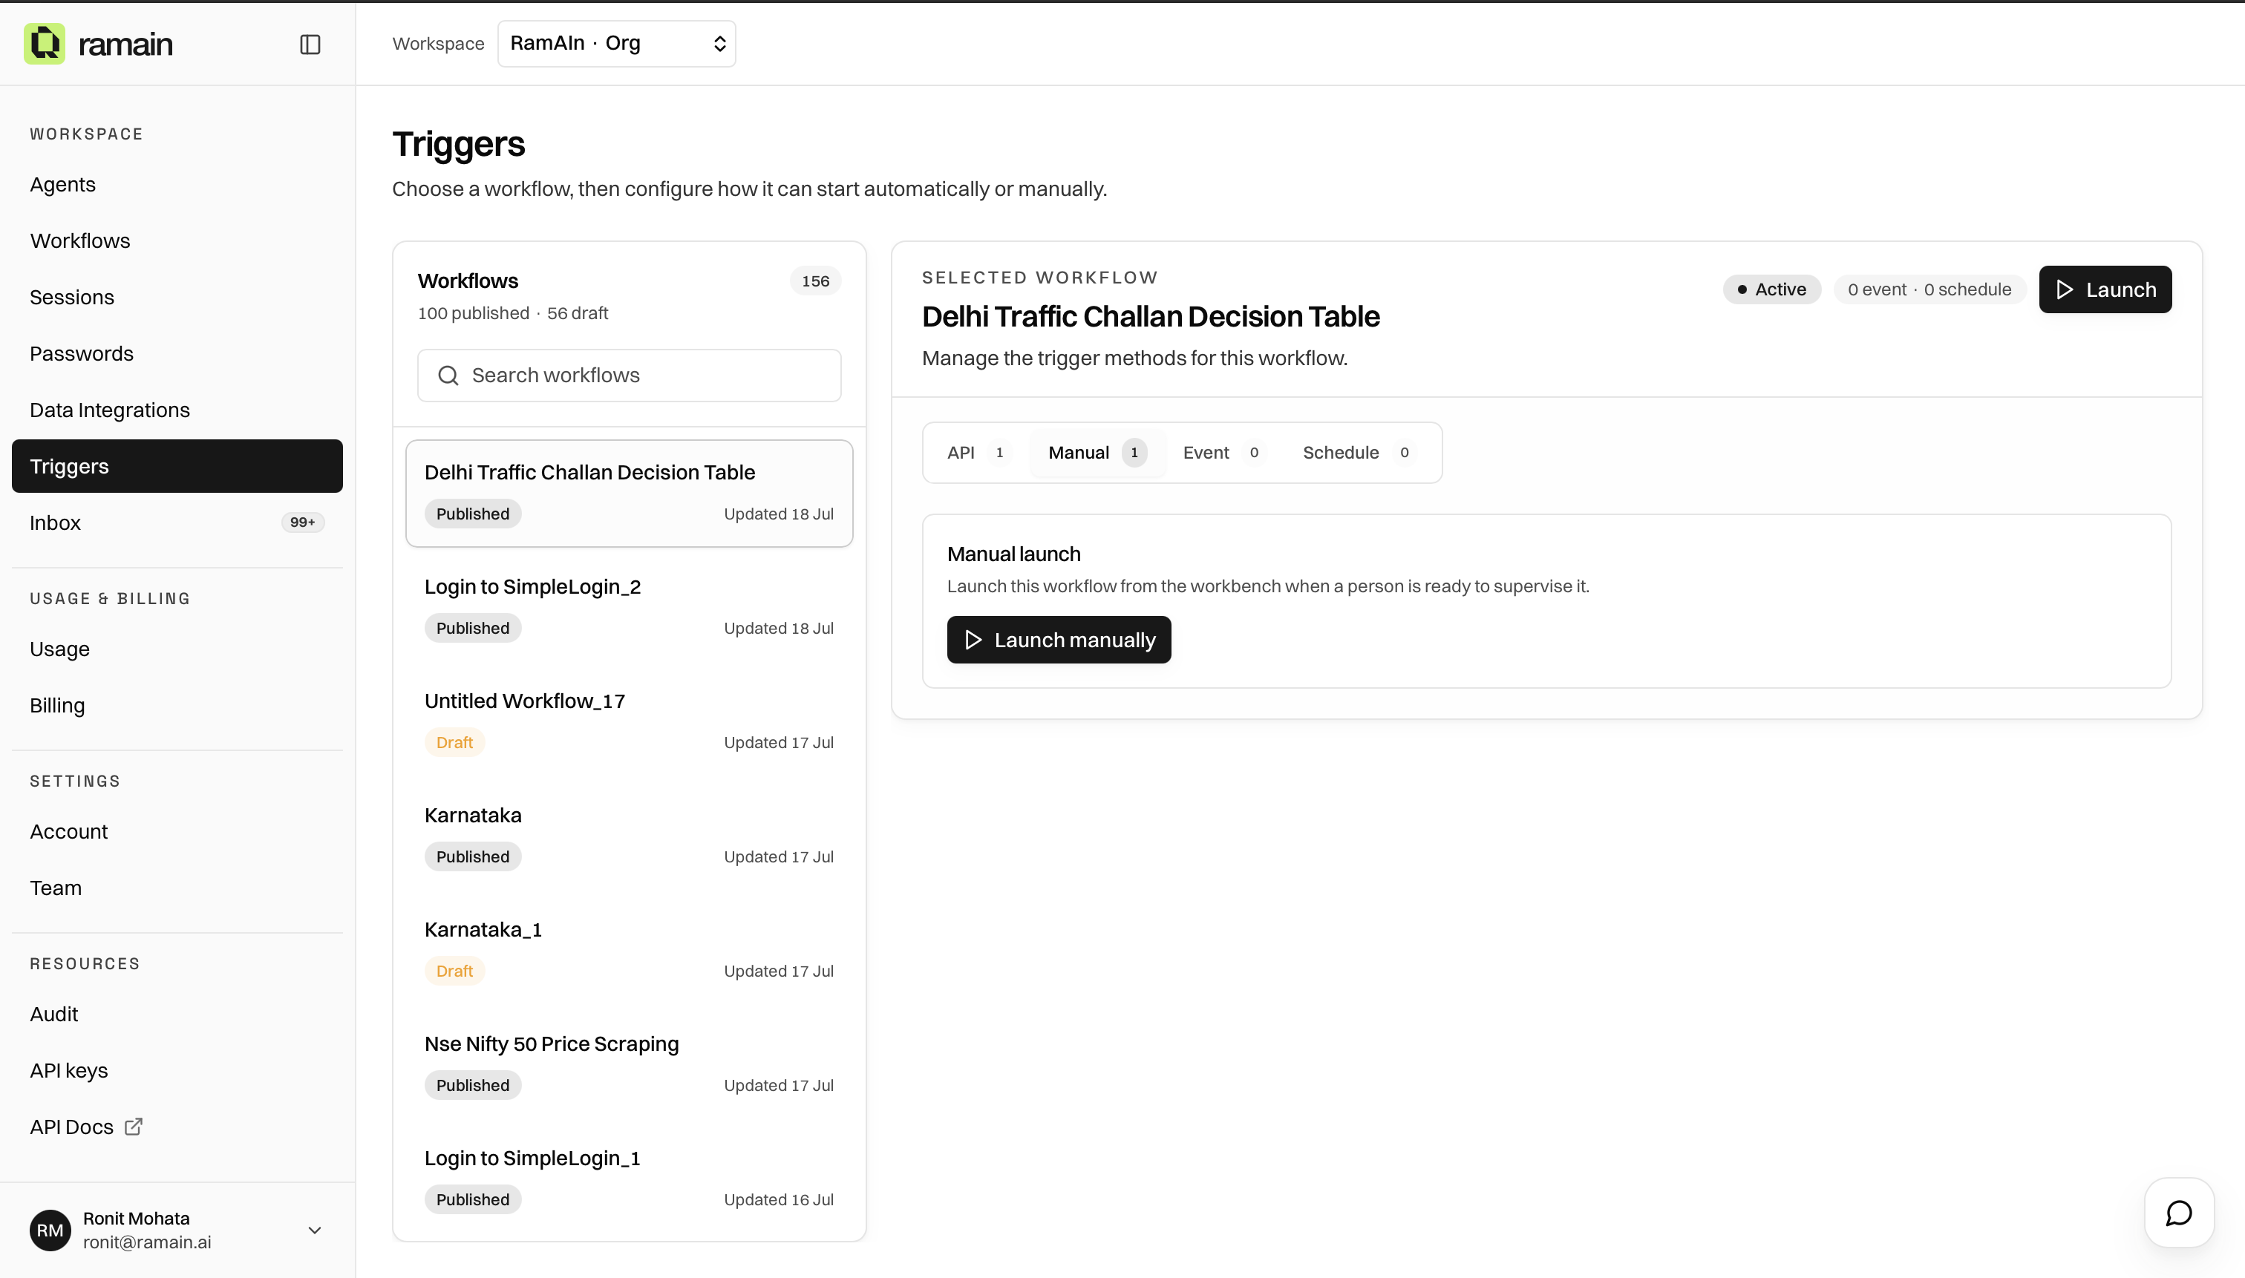Focus the Search workflows field

click(x=629, y=376)
